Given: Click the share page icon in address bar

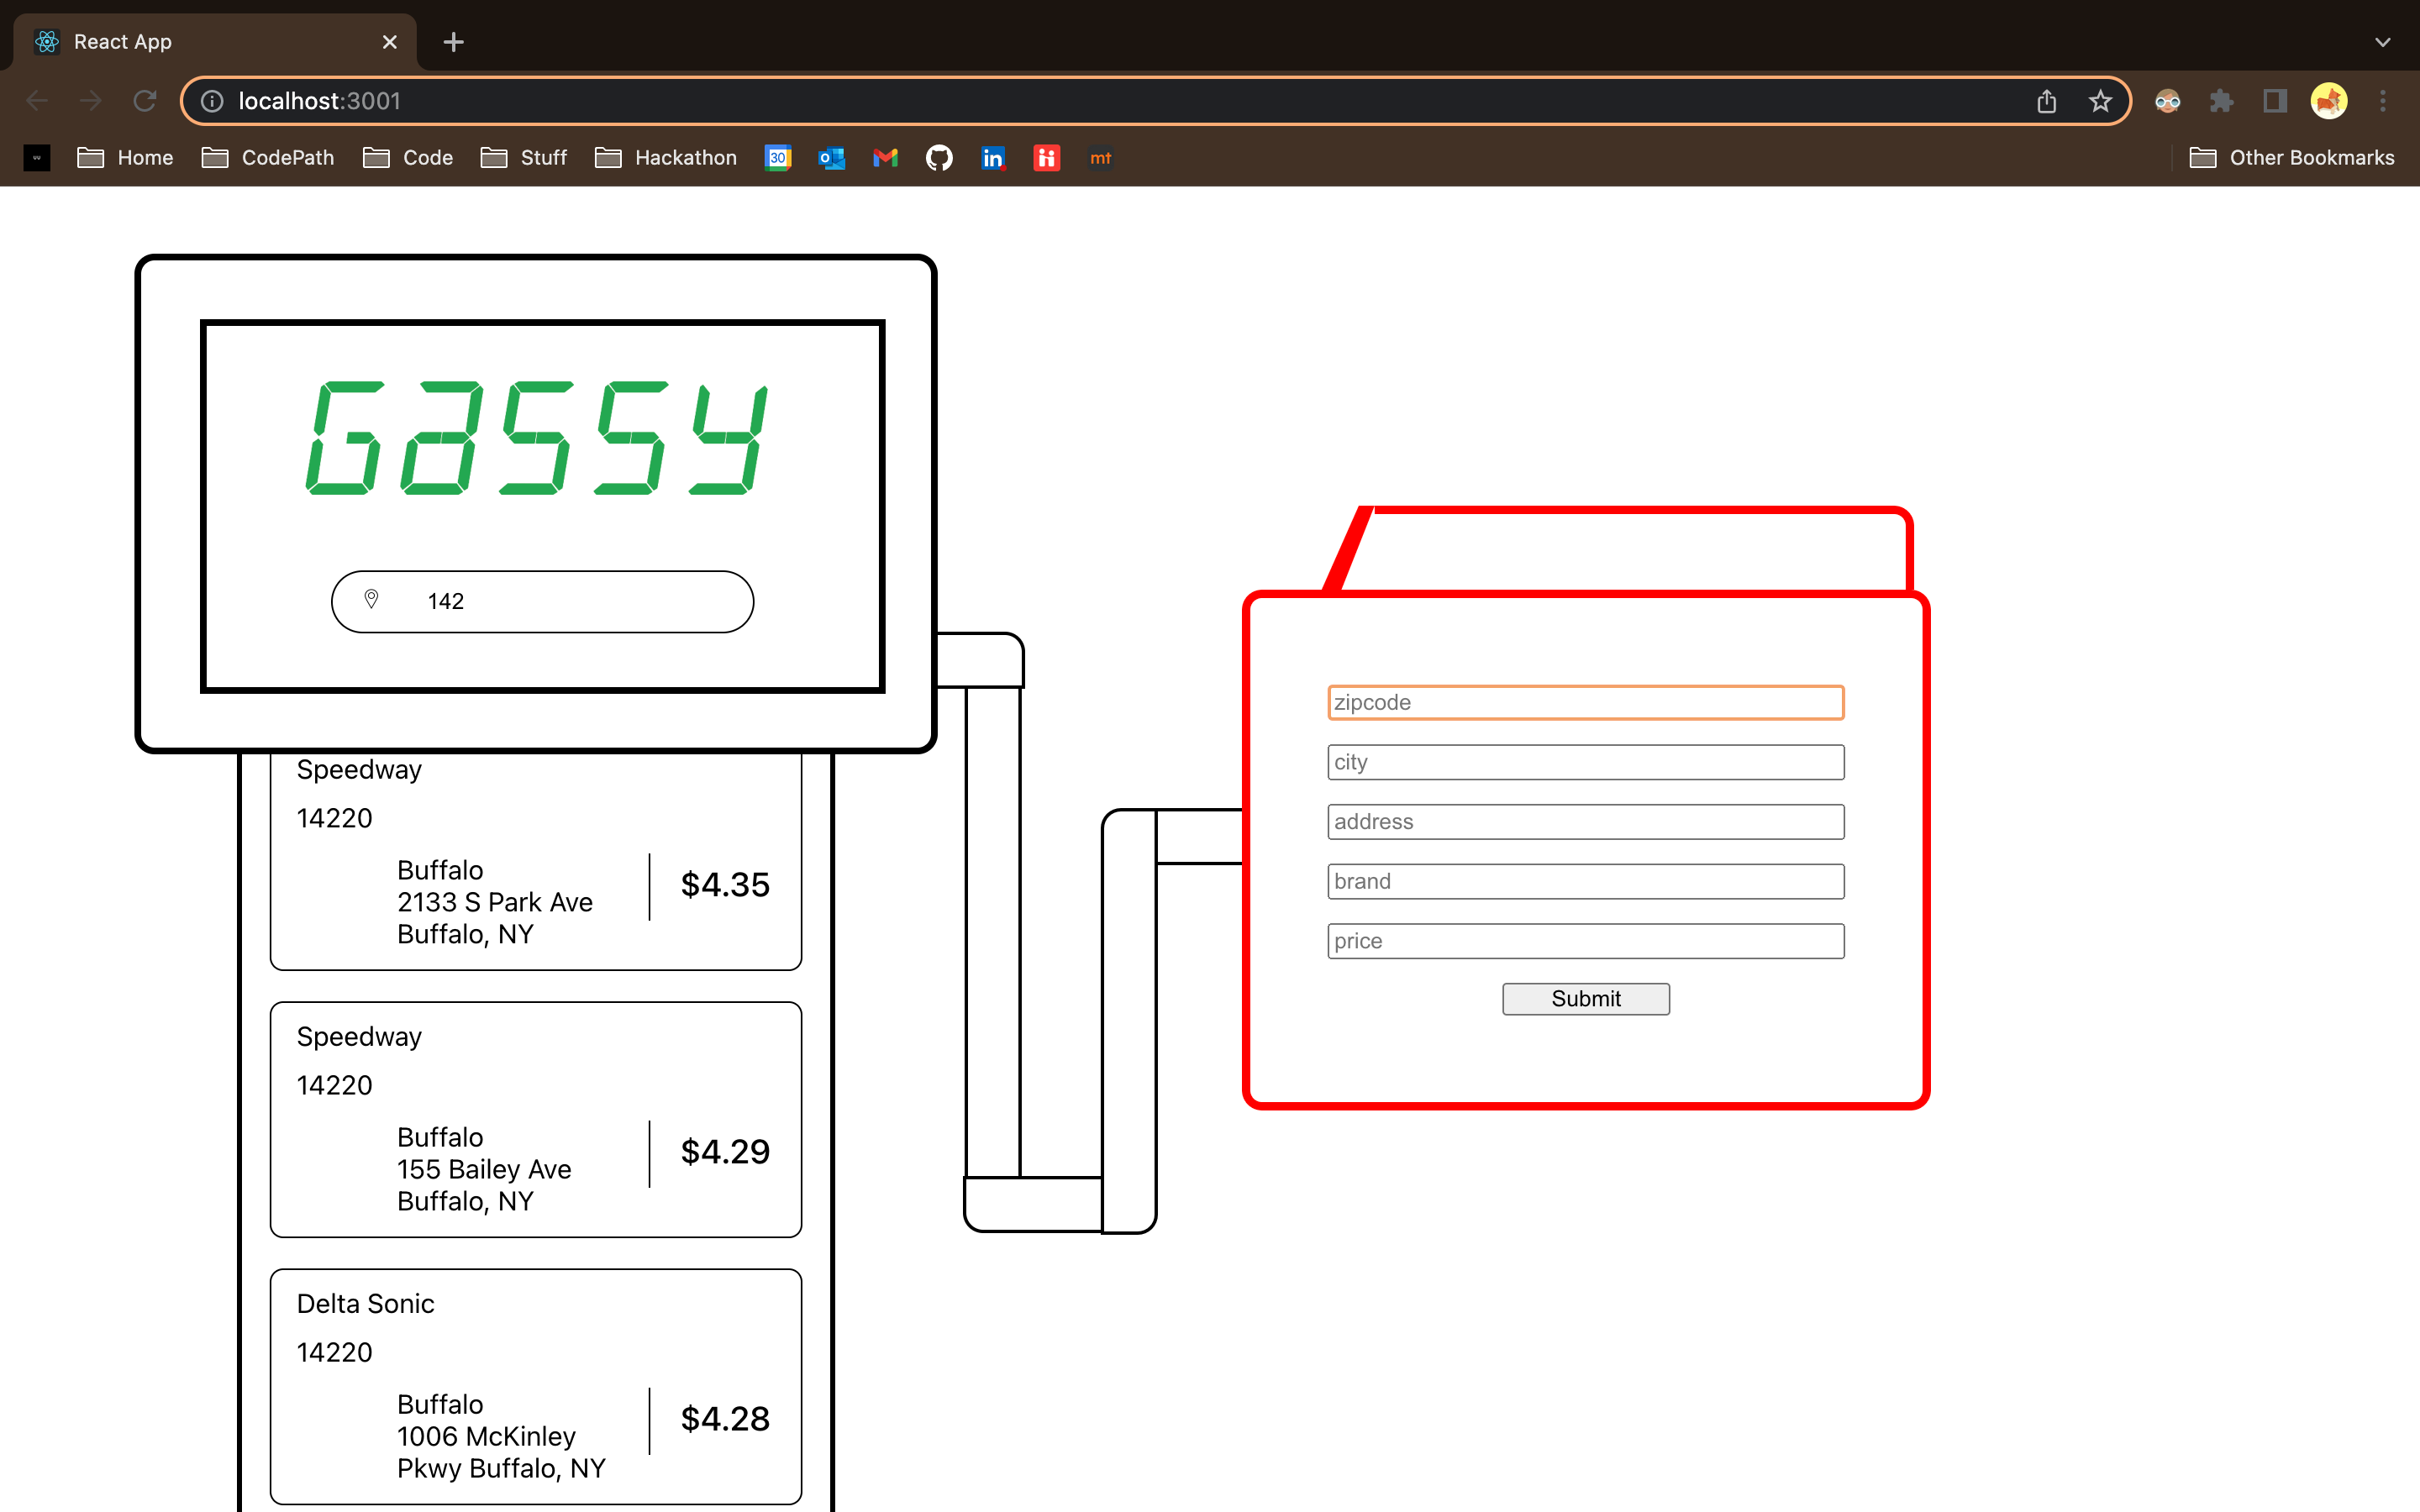Looking at the screenshot, I should coord(2046,101).
